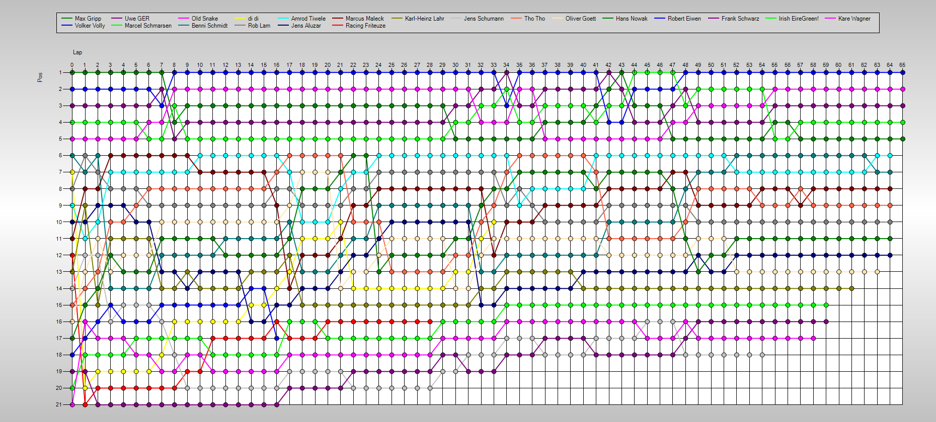Viewport: 936px width, 422px height.
Task: Click position label 5 on the left axis
Action: (60, 139)
